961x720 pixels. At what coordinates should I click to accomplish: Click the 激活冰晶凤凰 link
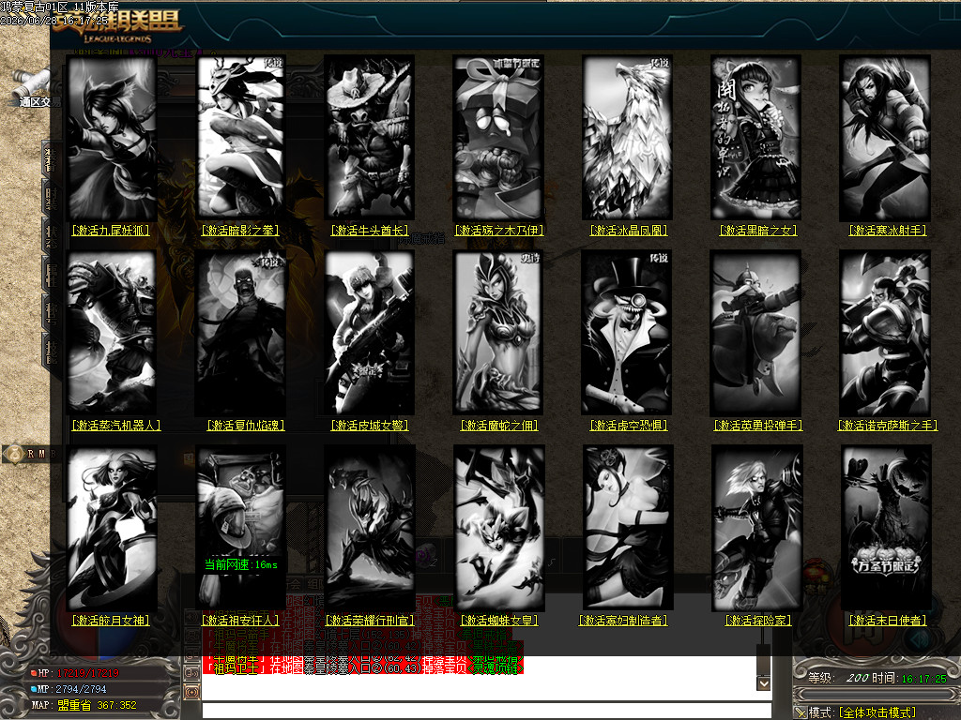[628, 231]
